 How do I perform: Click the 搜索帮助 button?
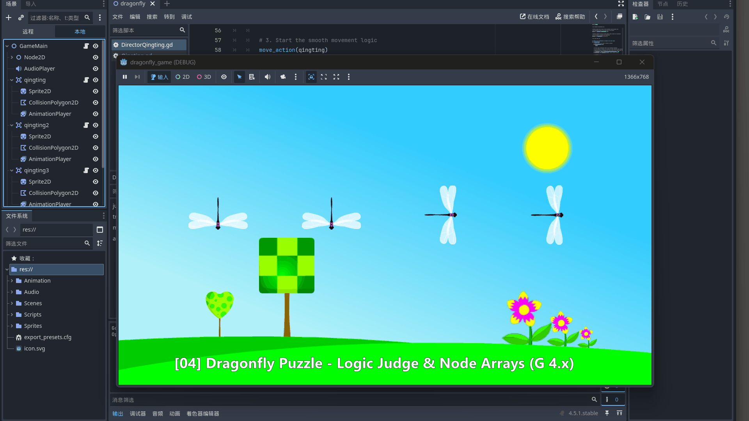pos(570,17)
